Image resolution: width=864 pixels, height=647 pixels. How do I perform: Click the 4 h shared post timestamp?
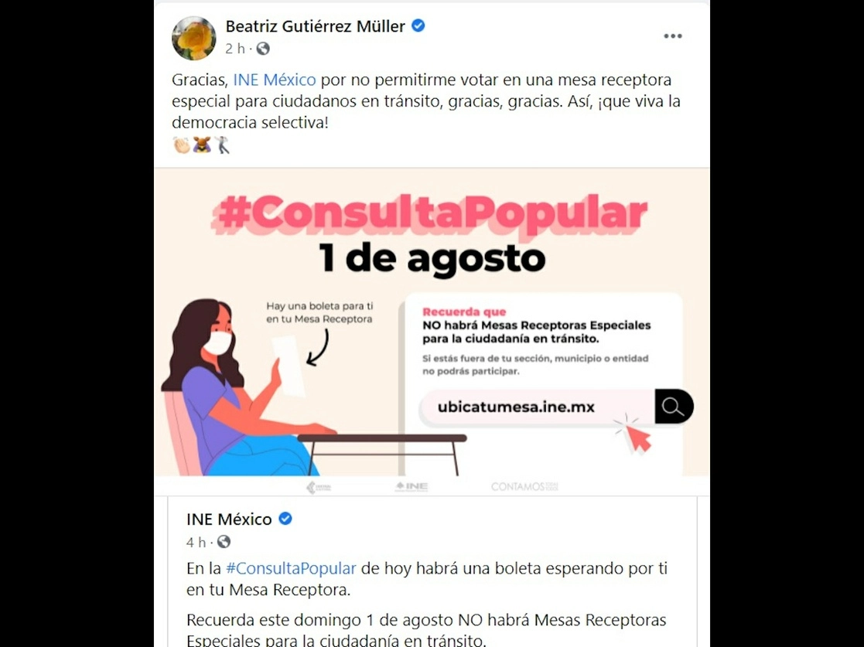coord(196,543)
